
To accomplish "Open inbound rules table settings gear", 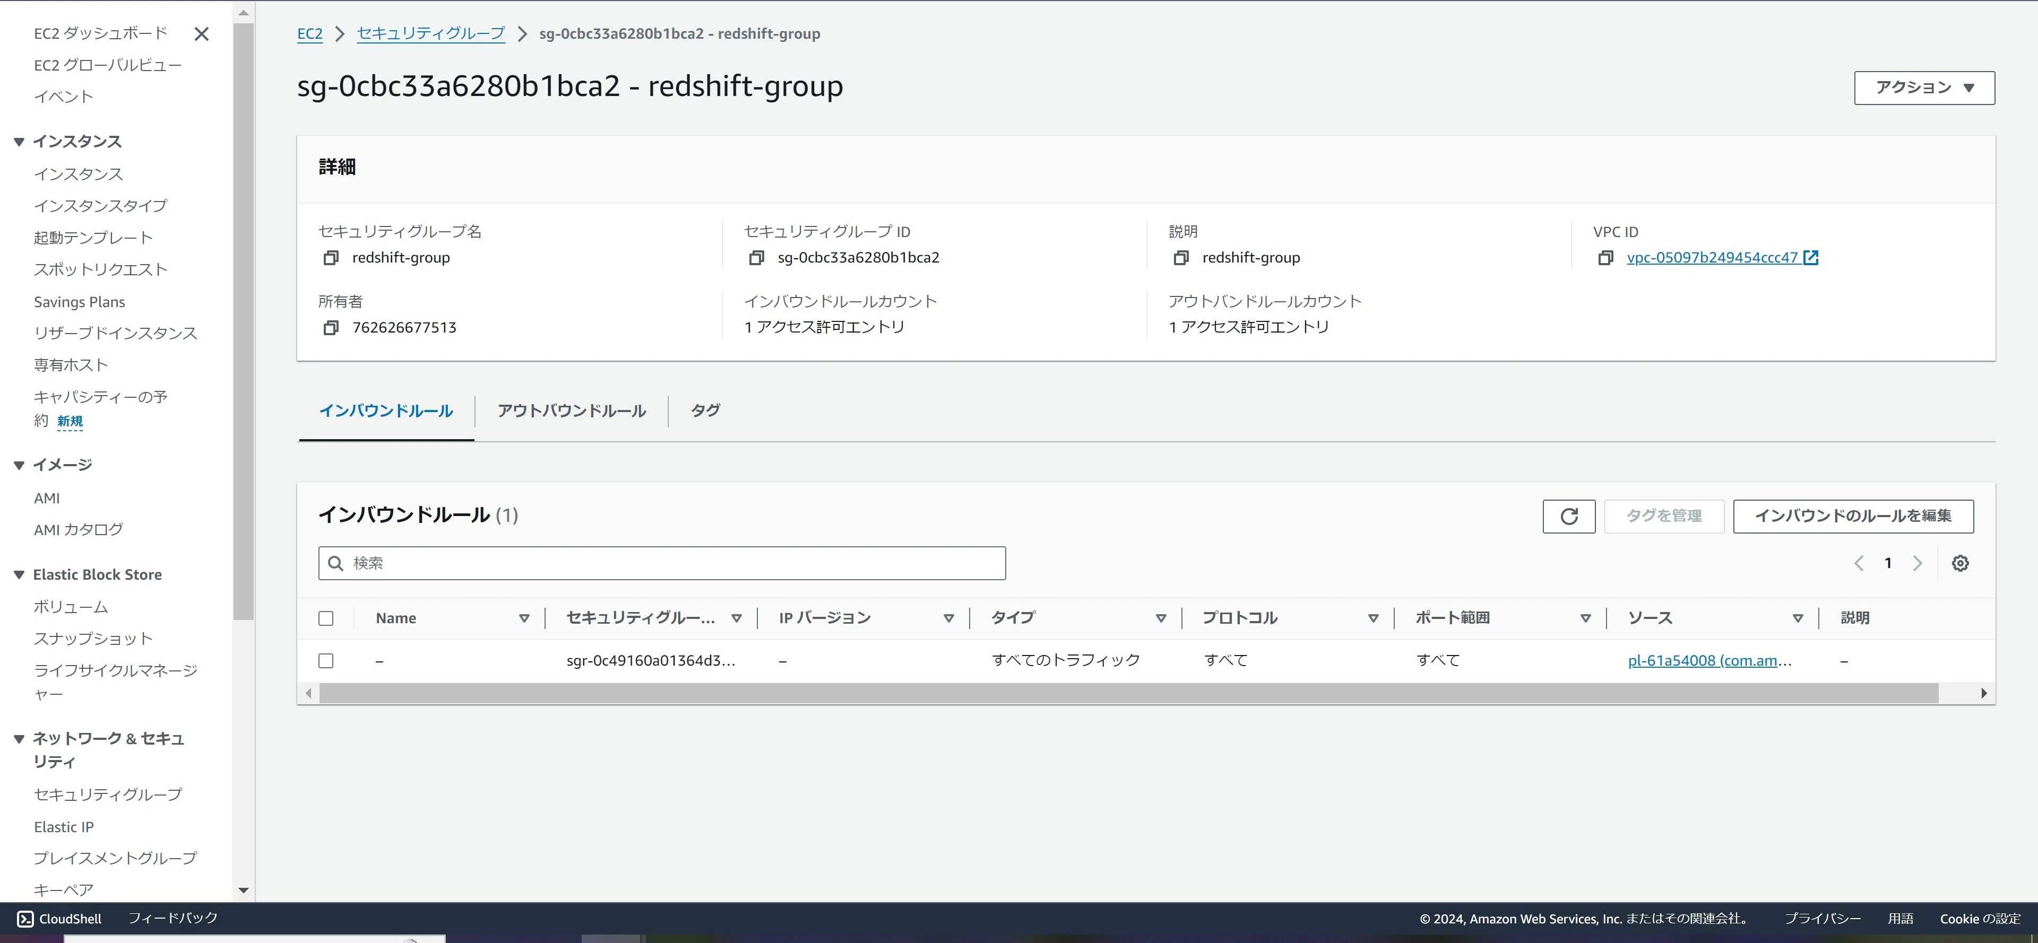I will (x=1959, y=564).
